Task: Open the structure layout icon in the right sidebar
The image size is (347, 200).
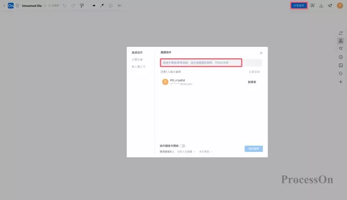Action: tap(341, 41)
